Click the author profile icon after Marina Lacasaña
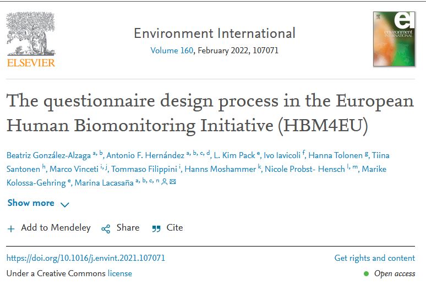This screenshot has width=426, height=291. 164,183
